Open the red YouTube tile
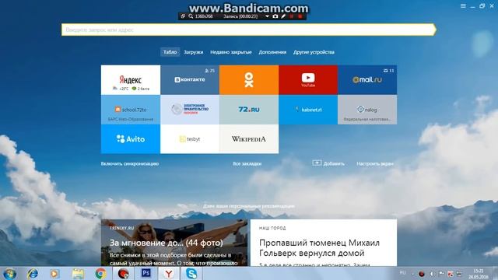This screenshot has width=498, height=280. 308,79
